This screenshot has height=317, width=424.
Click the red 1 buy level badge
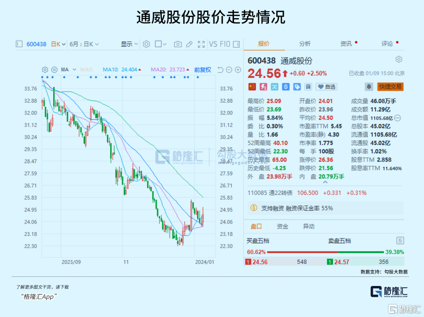pos(248,262)
